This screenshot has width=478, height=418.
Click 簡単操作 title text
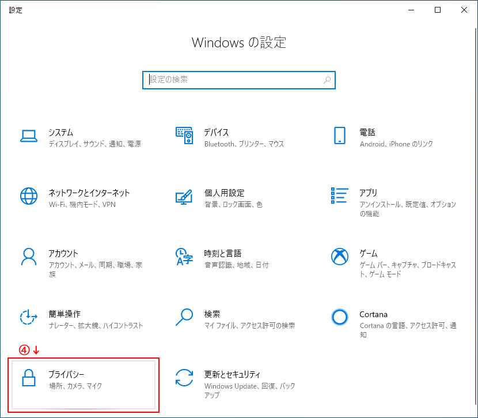point(65,314)
